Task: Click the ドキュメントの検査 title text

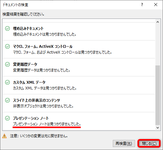Action: pos(16,5)
